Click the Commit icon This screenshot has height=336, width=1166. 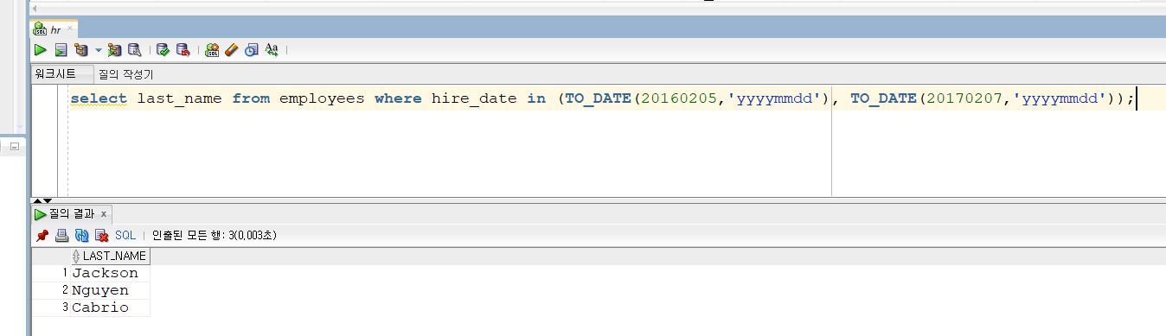(163, 50)
